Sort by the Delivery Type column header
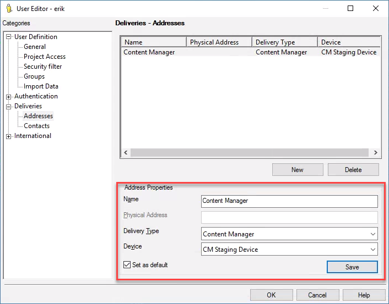 pos(285,42)
